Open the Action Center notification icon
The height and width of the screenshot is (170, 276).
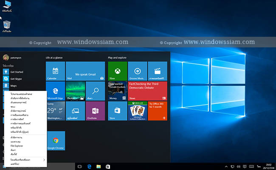pyautogui.click(x=245, y=167)
